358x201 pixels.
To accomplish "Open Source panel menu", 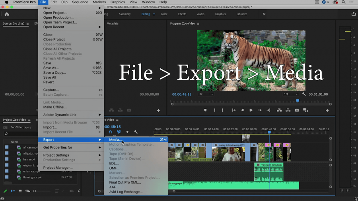I will coord(27,23).
